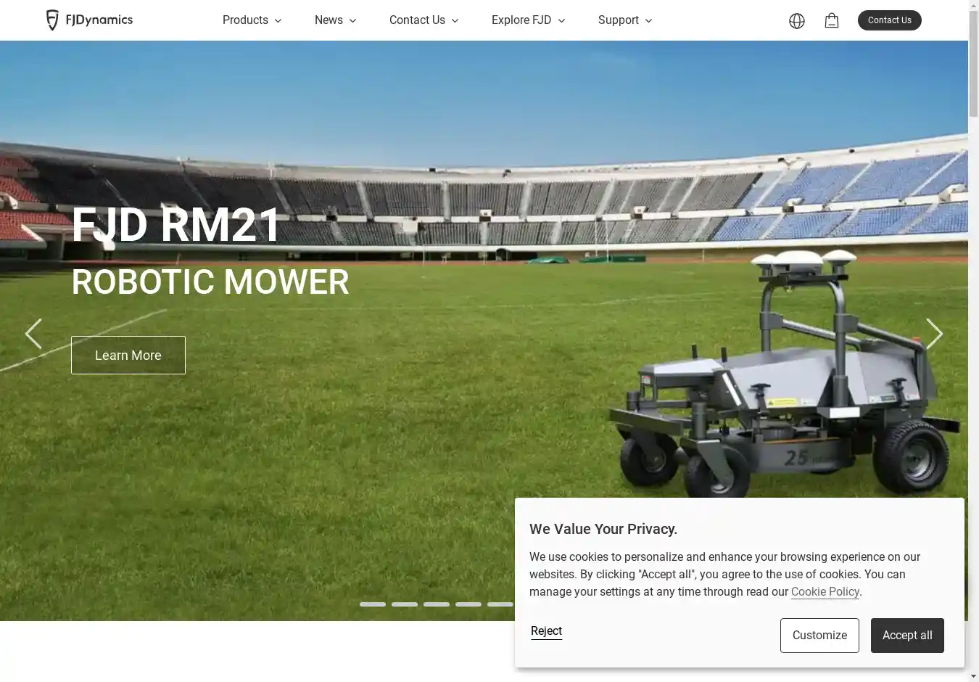The height and width of the screenshot is (682, 979).
Task: Open the Cookie Policy link
Action: (x=825, y=592)
